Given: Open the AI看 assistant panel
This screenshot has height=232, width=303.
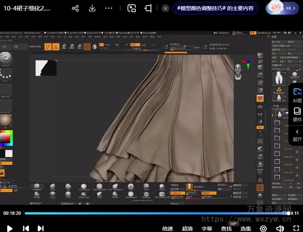Looking at the screenshot, I should tap(297, 95).
